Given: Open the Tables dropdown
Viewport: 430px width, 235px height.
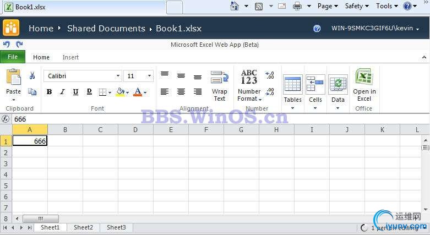Looking at the screenshot, I should tap(292, 92).
